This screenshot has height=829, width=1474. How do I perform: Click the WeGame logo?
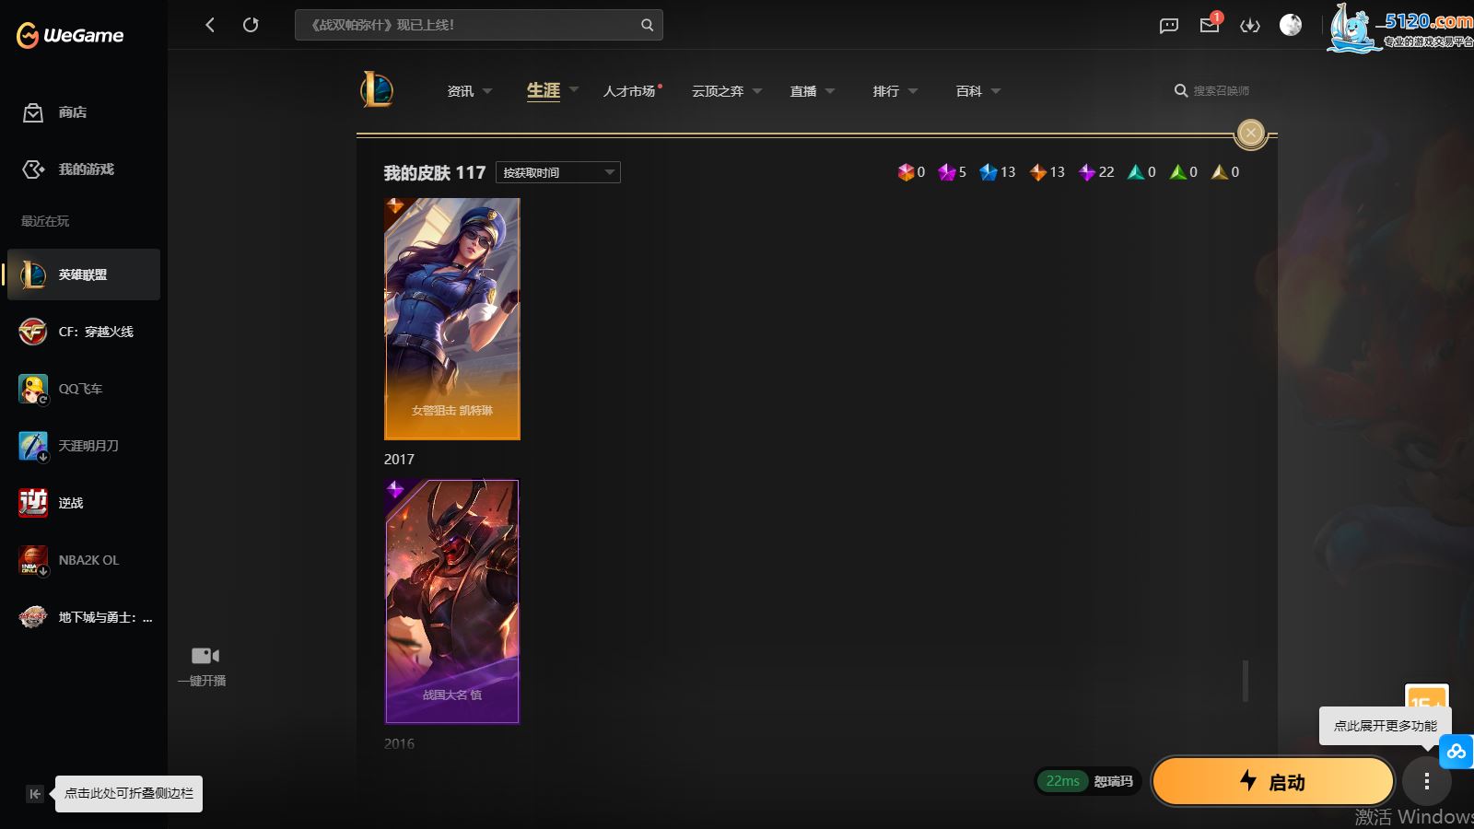coord(70,35)
